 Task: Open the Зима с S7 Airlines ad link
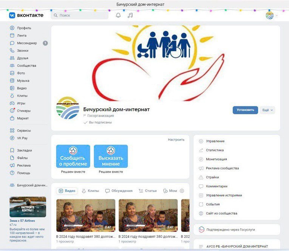tap(22, 220)
